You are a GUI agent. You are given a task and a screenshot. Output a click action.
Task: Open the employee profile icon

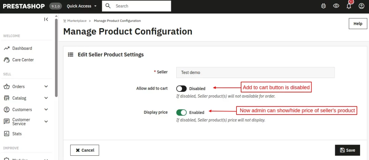[x=362, y=6]
